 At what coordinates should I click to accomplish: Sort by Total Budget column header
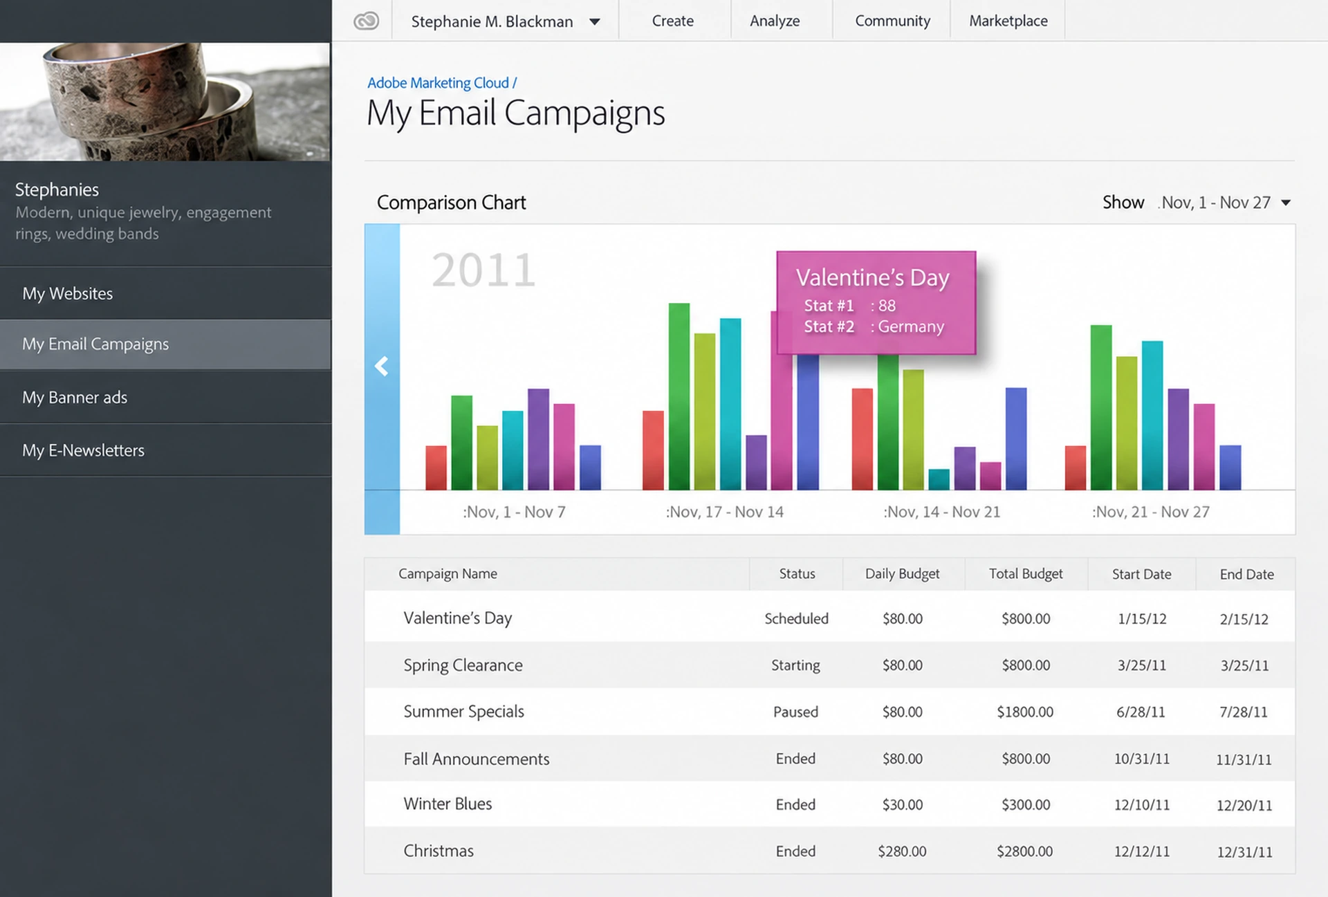1026,573
